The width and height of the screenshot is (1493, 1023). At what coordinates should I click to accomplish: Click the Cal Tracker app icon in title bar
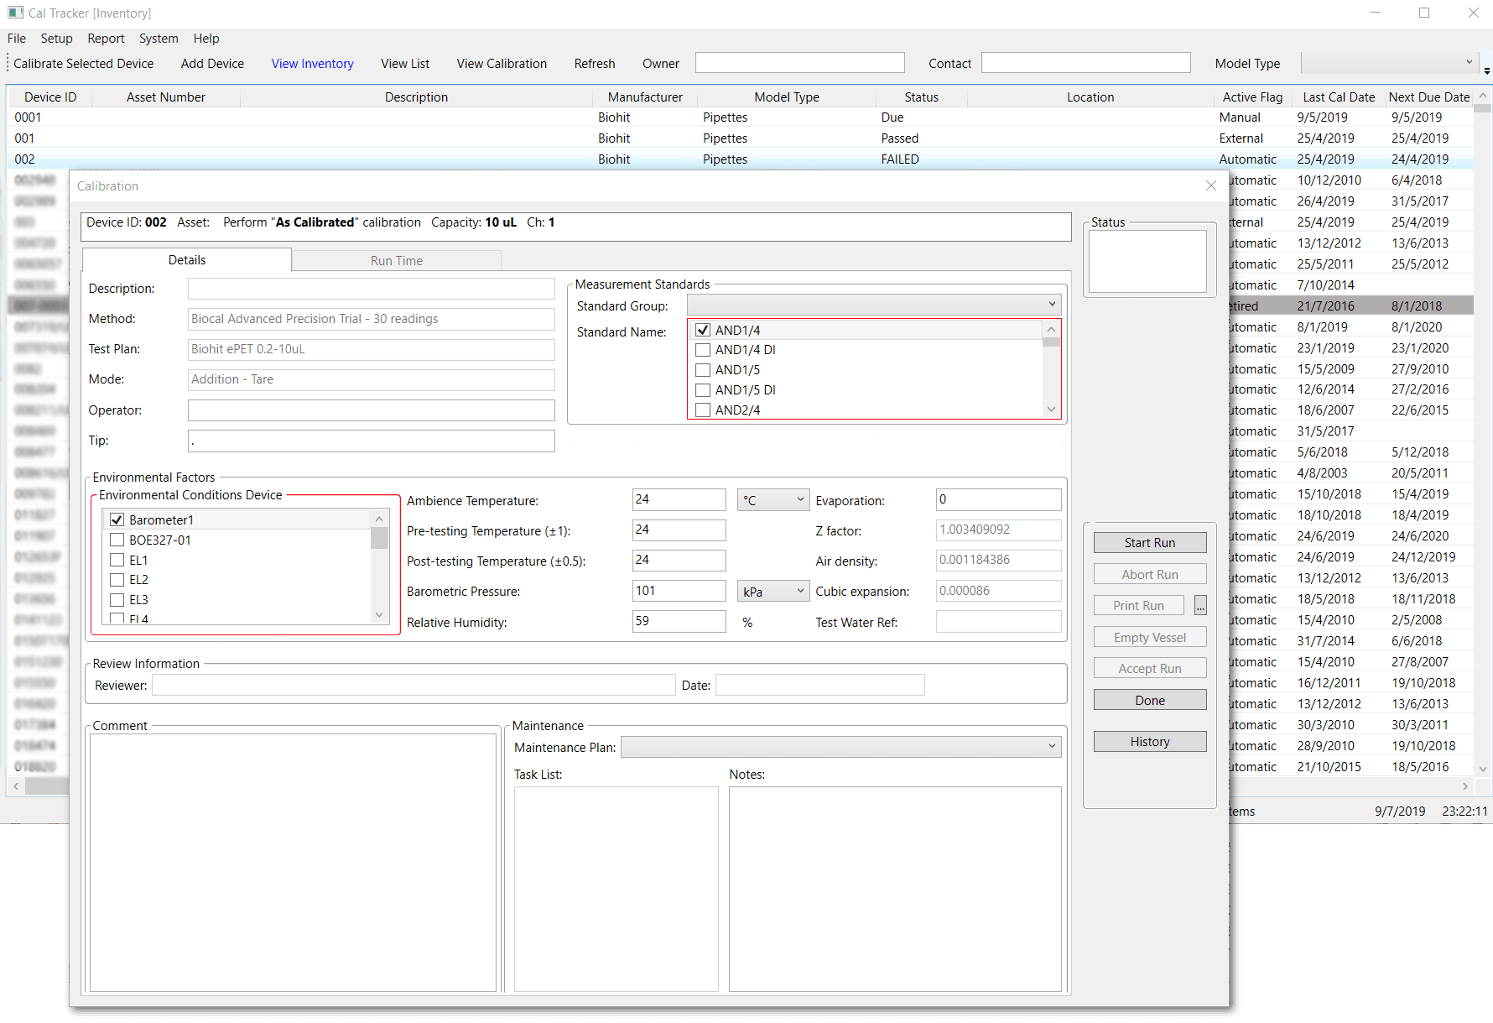pos(15,13)
